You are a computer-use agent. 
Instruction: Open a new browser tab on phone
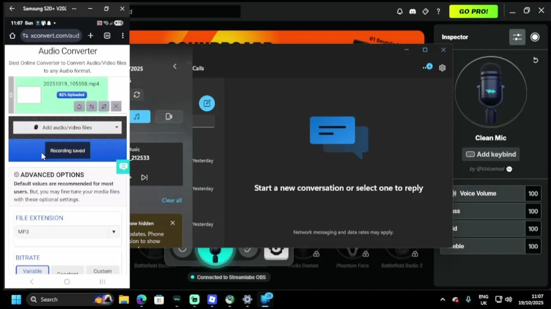pos(91,36)
